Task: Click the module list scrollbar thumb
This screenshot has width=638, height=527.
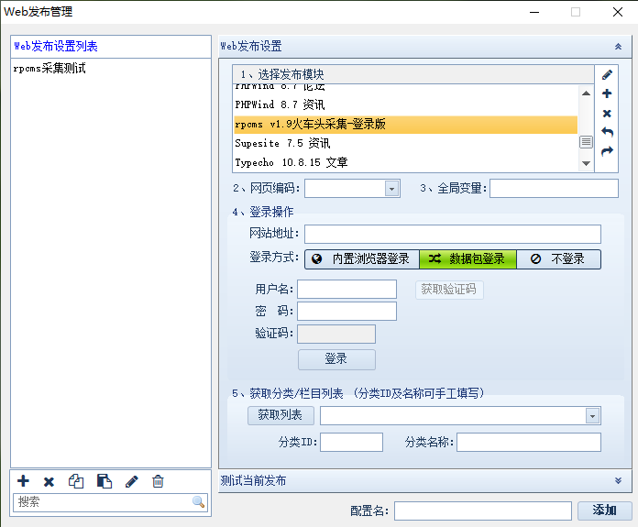Action: [x=586, y=142]
